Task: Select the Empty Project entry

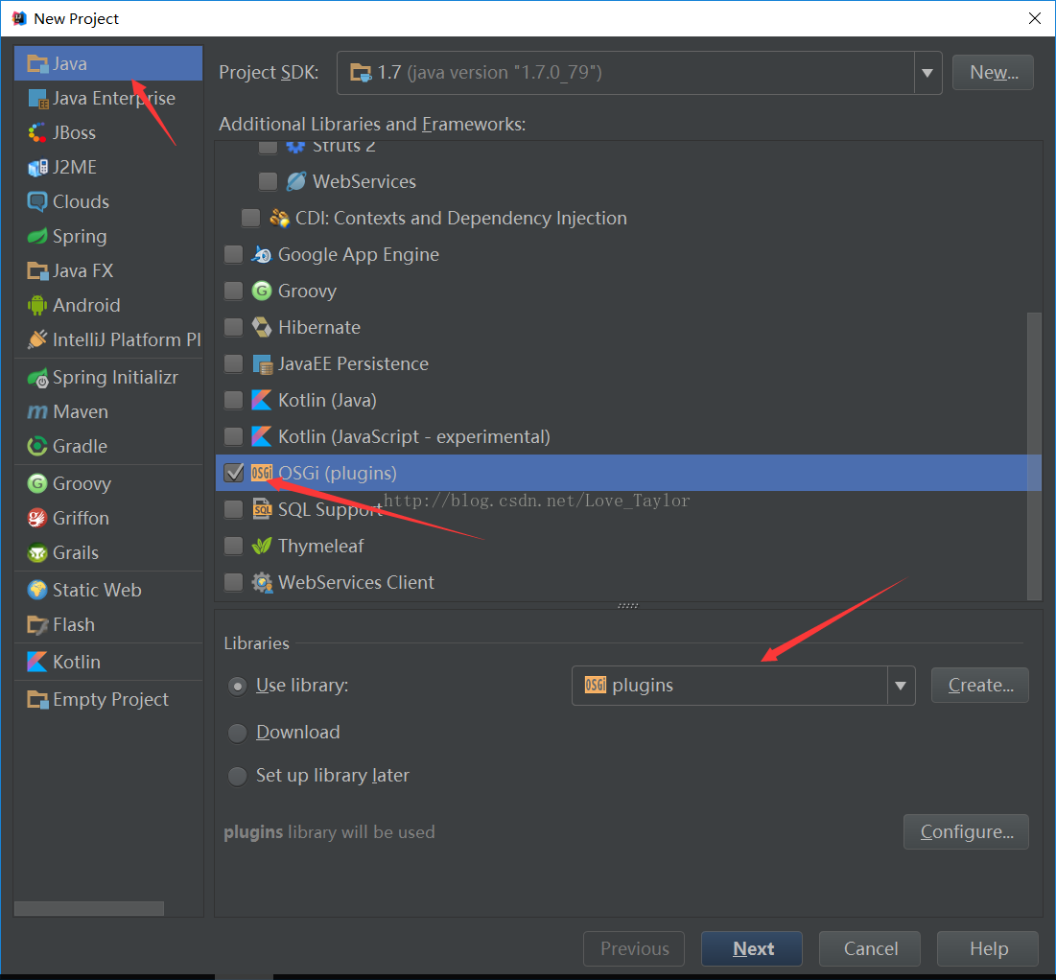Action: (x=107, y=699)
